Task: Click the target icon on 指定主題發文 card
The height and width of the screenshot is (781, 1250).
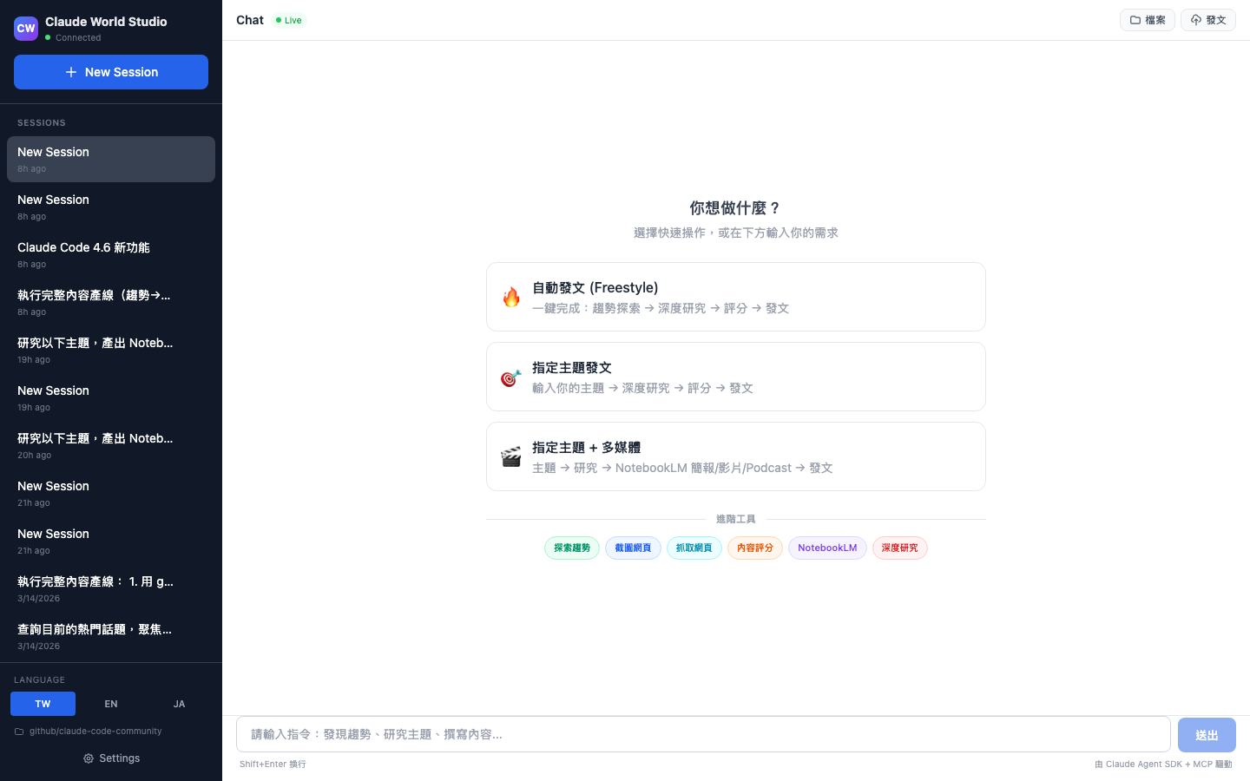Action: coord(511,377)
